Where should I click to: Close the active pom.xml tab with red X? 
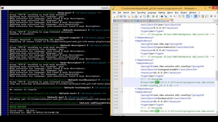(171, 21)
